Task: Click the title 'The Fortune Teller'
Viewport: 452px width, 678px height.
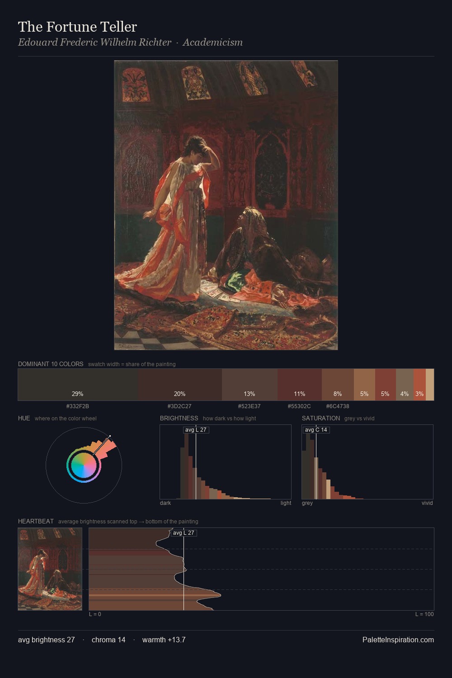Action: coord(77,27)
